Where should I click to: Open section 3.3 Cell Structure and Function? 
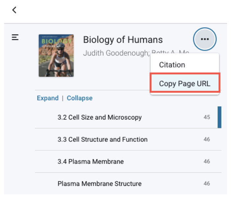(x=128, y=139)
